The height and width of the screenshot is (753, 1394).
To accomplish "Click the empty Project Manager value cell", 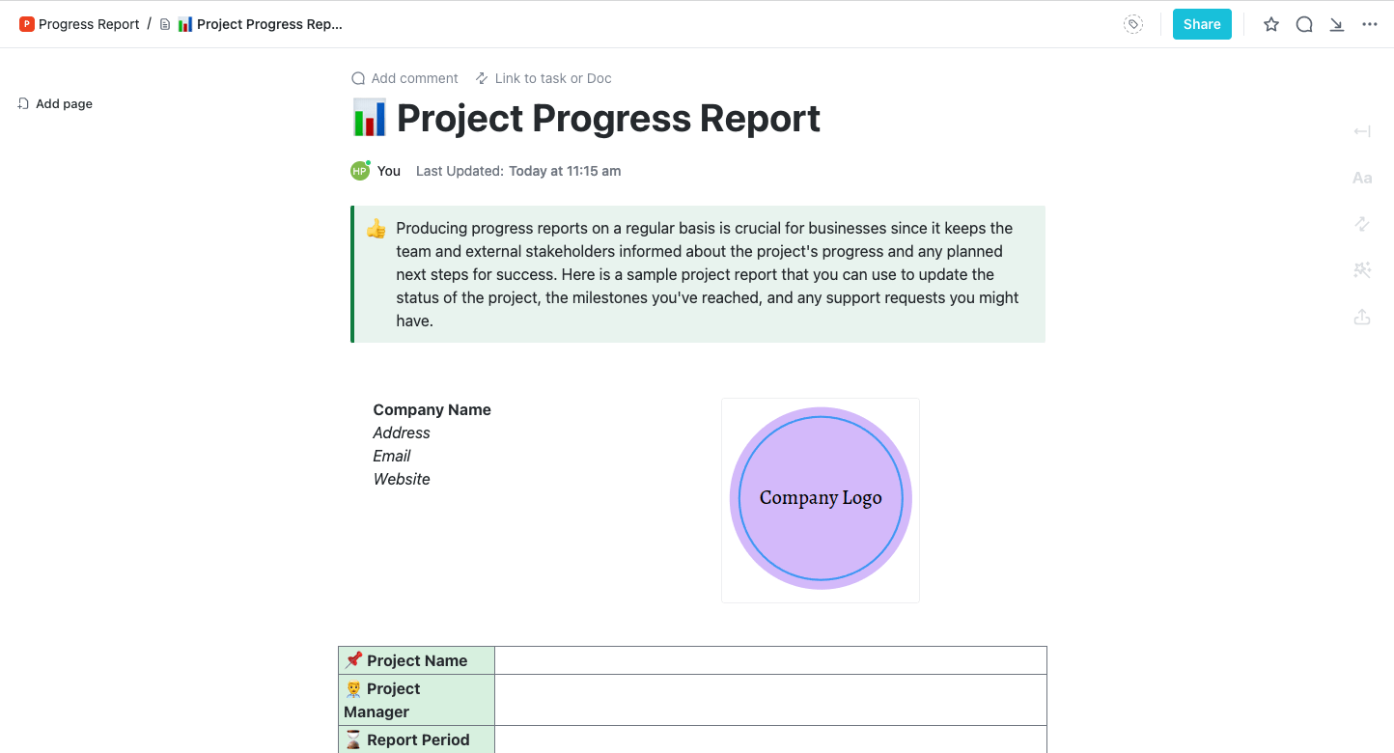I will pyautogui.click(x=770, y=700).
